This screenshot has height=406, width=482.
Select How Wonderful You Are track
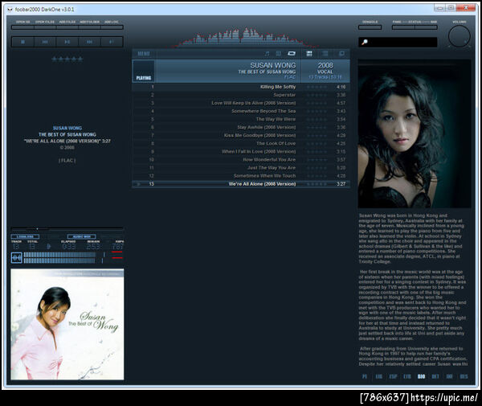point(241,160)
